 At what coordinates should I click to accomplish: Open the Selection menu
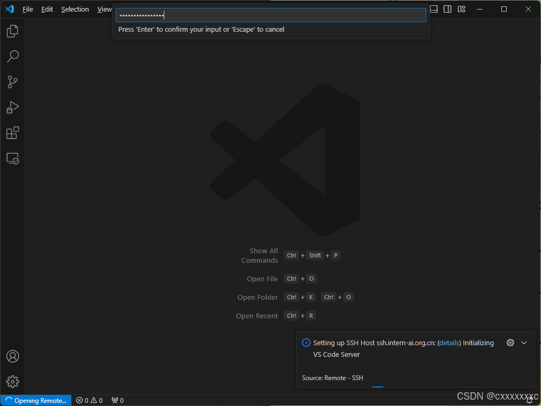pos(75,10)
